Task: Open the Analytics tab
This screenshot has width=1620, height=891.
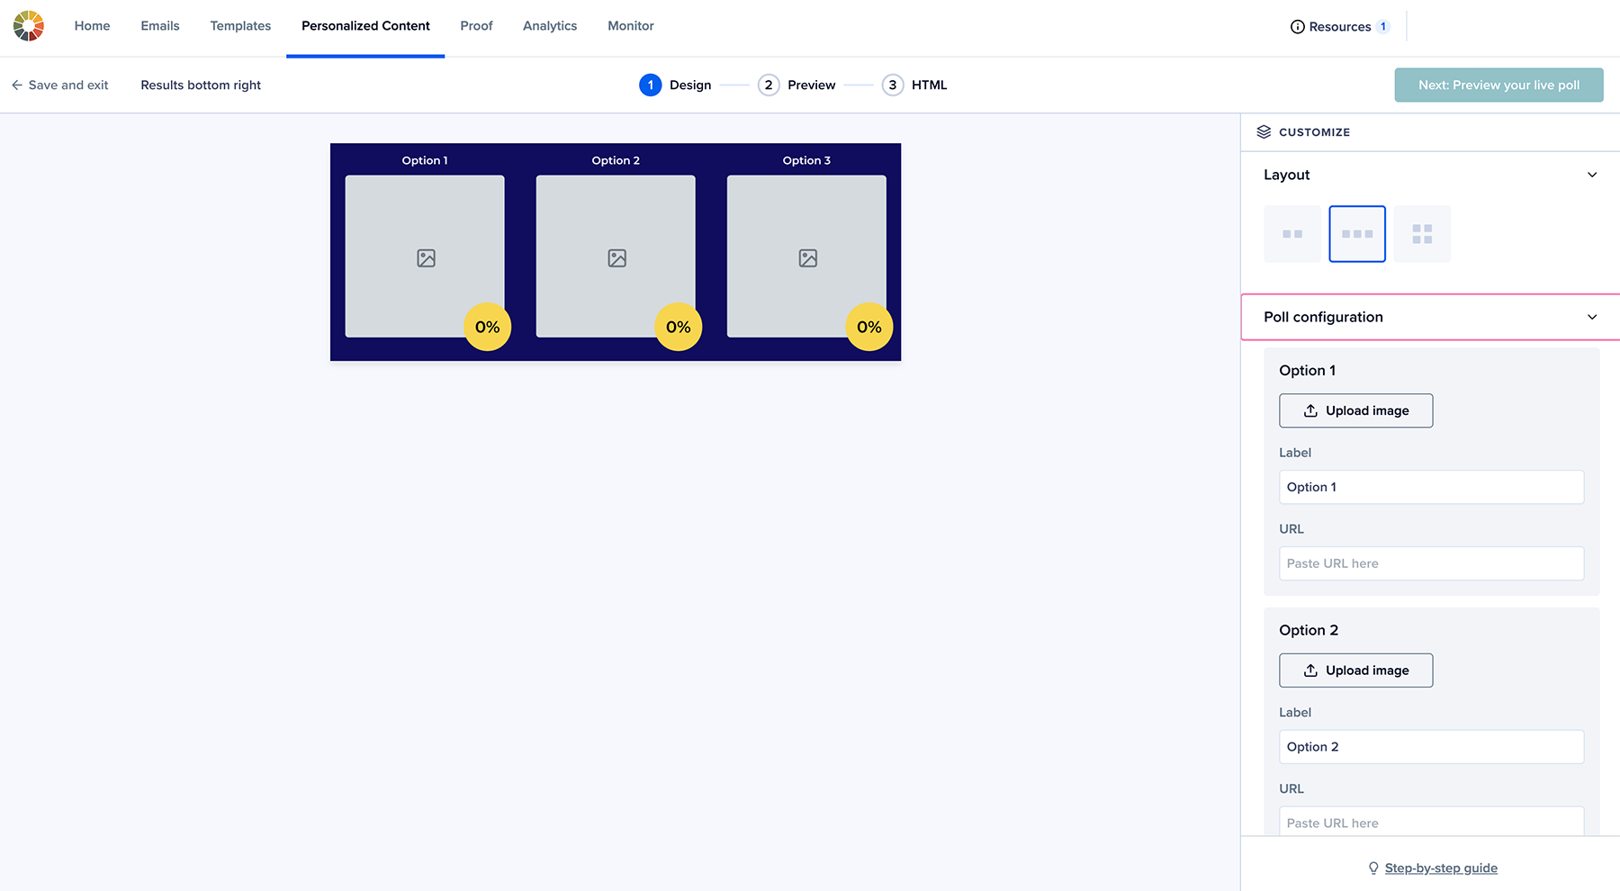Action: click(x=550, y=26)
